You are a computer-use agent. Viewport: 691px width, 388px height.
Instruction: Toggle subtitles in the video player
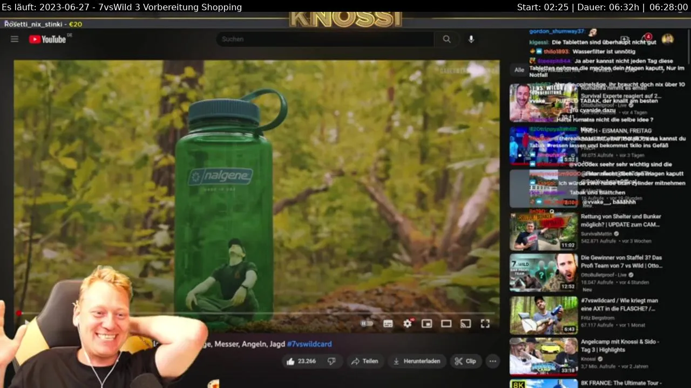tap(388, 323)
